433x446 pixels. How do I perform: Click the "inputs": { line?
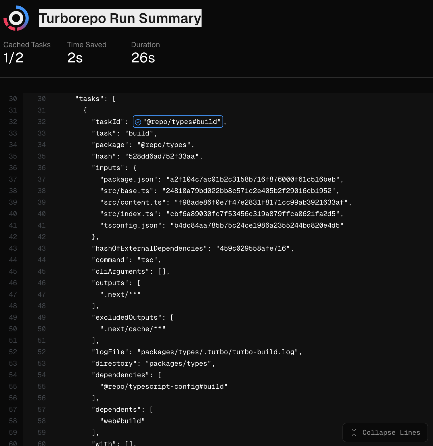tap(114, 168)
